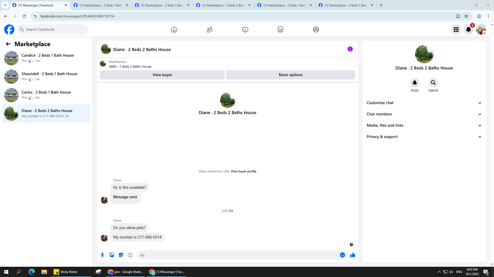Send a thumbs-up like
This screenshot has height=277, width=494.
point(353,255)
